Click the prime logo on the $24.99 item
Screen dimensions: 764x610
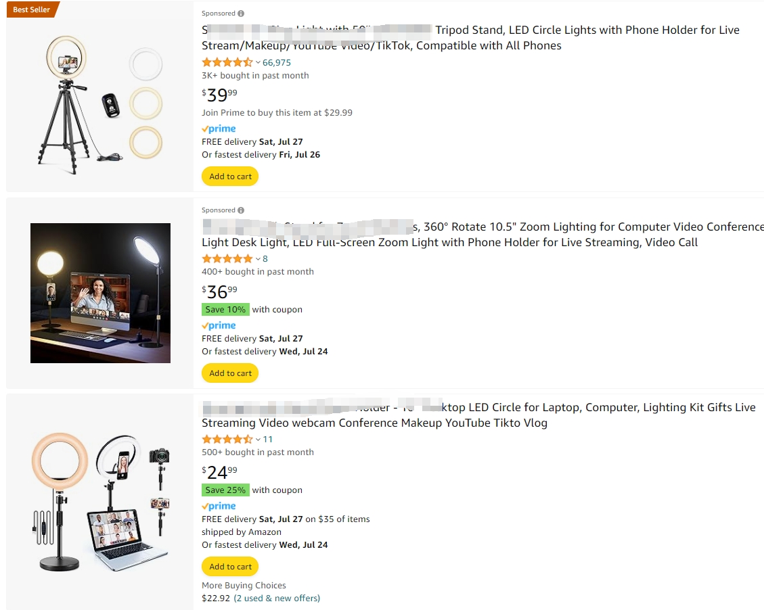tap(219, 507)
